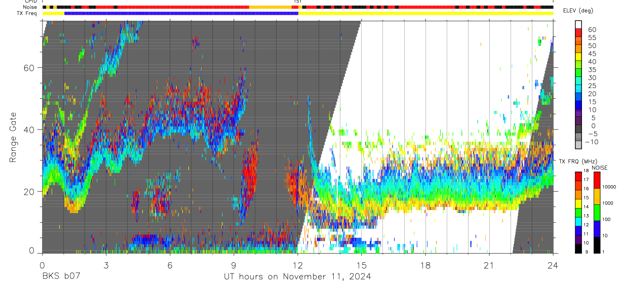Viewport: 622px width, 287px height.
Task: Select the 'BKS b07' radar beam label
Action: [61, 277]
